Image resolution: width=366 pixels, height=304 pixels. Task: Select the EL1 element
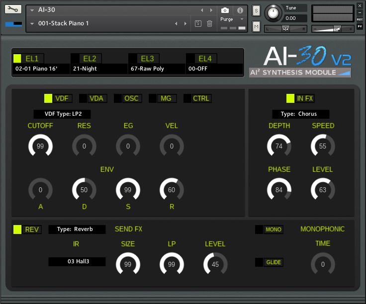coord(29,59)
